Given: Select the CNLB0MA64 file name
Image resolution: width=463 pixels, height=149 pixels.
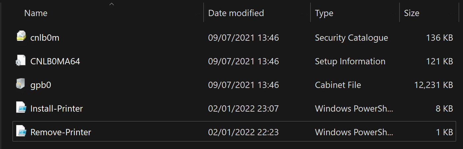Looking at the screenshot, I should click(x=55, y=61).
